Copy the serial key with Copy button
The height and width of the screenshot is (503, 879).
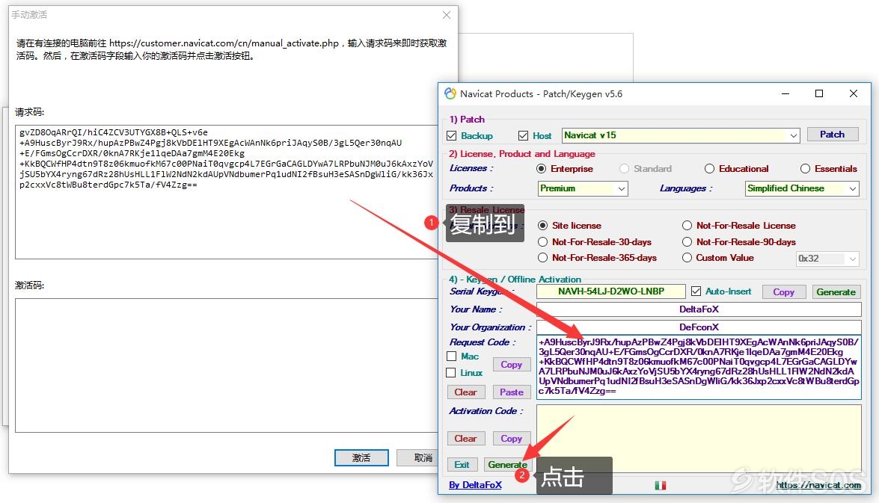pos(783,291)
